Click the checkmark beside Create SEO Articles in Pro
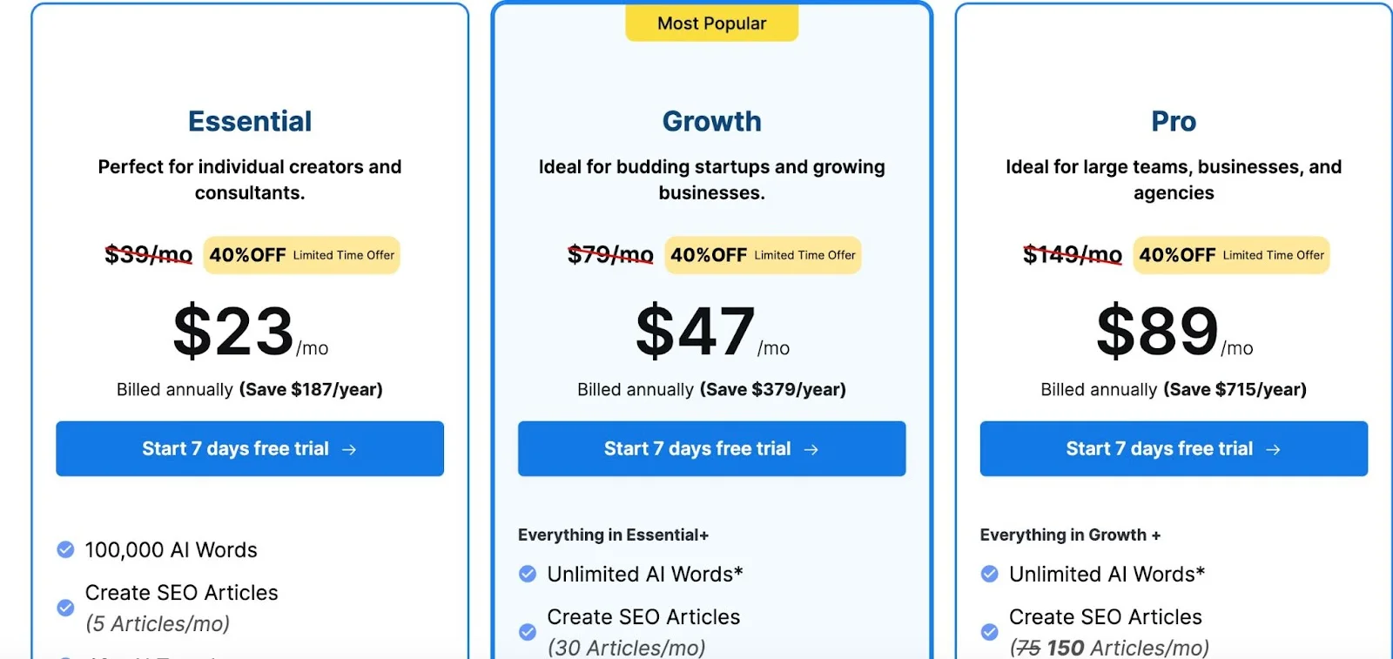Screen dimensions: 1393x659 [x=989, y=631]
